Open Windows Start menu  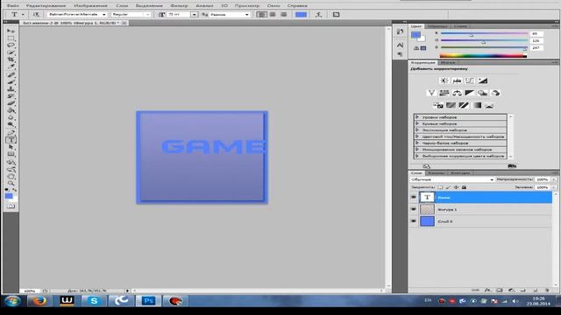(x=12, y=301)
